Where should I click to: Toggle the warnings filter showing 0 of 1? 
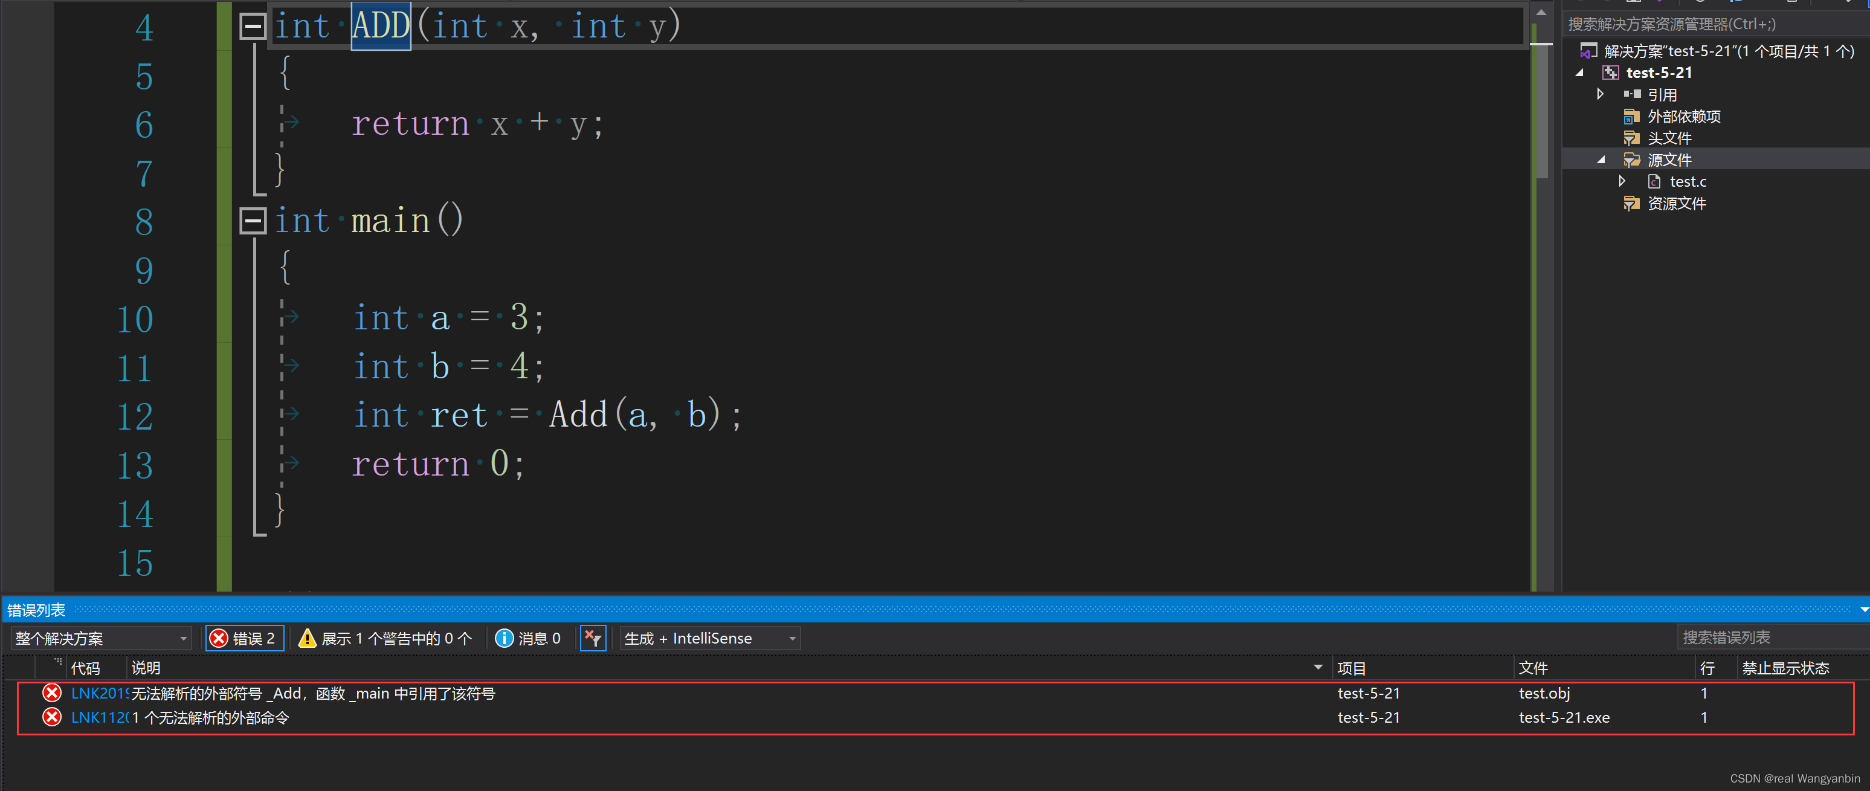[x=386, y=638]
